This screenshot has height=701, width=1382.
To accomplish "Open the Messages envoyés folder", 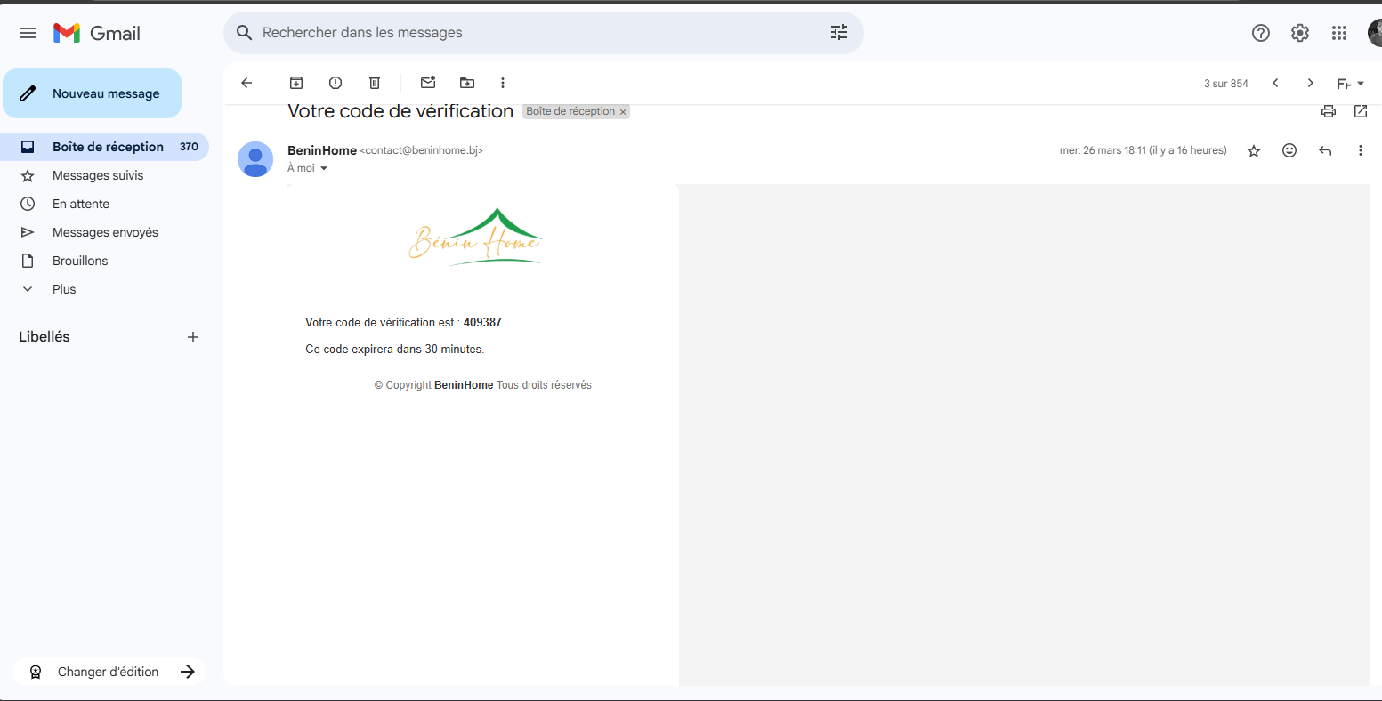I will pos(105,232).
